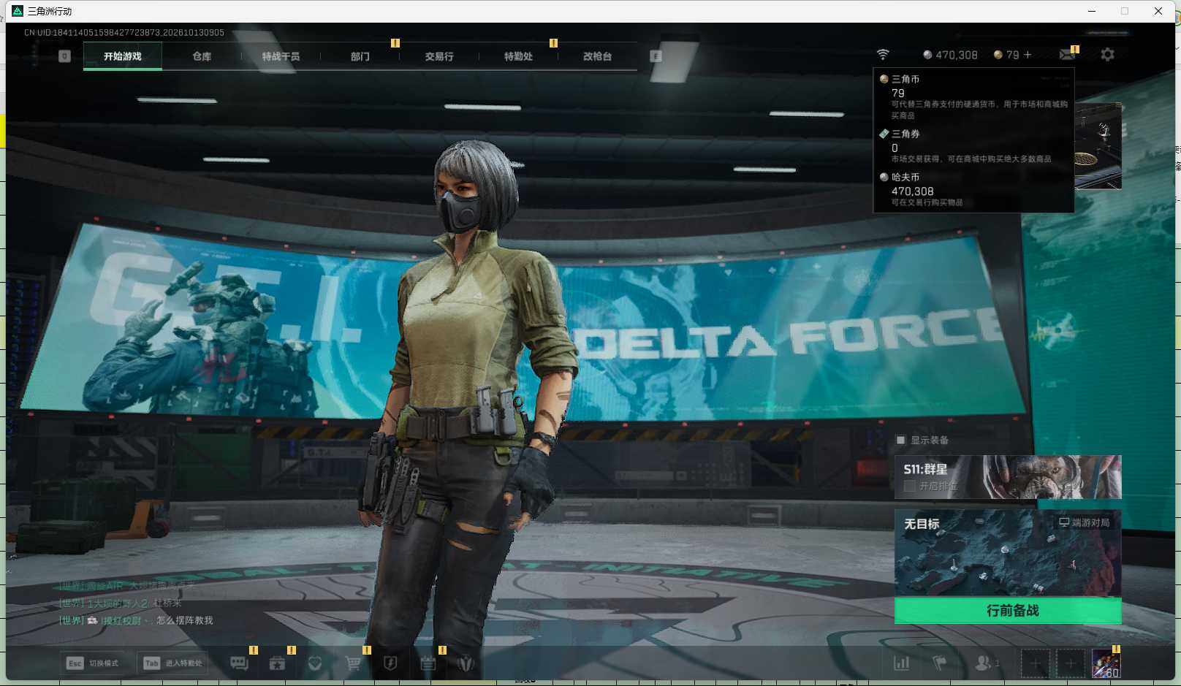Switch to the 仓库 tab
Viewport: 1181px width, 686px height.
click(x=202, y=56)
